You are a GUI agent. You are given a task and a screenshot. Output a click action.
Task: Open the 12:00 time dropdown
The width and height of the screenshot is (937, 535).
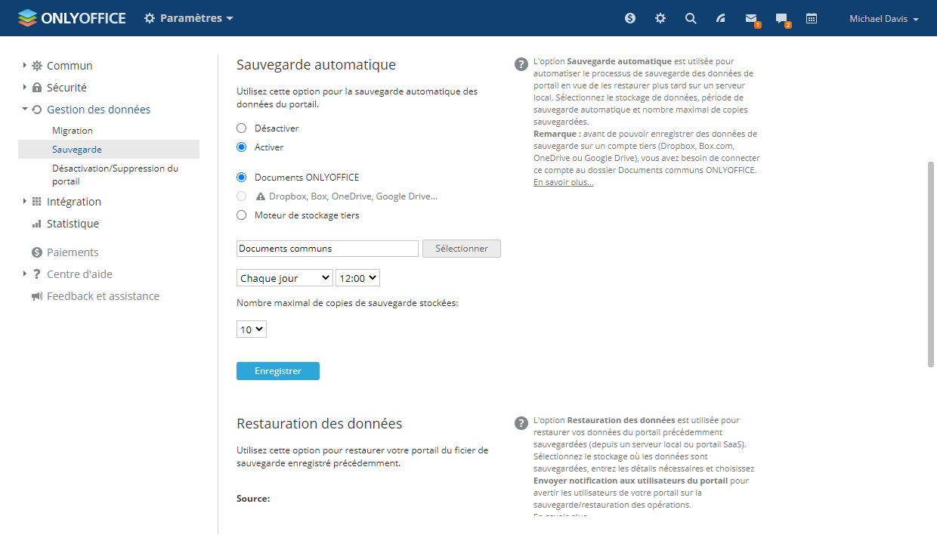[x=357, y=278]
